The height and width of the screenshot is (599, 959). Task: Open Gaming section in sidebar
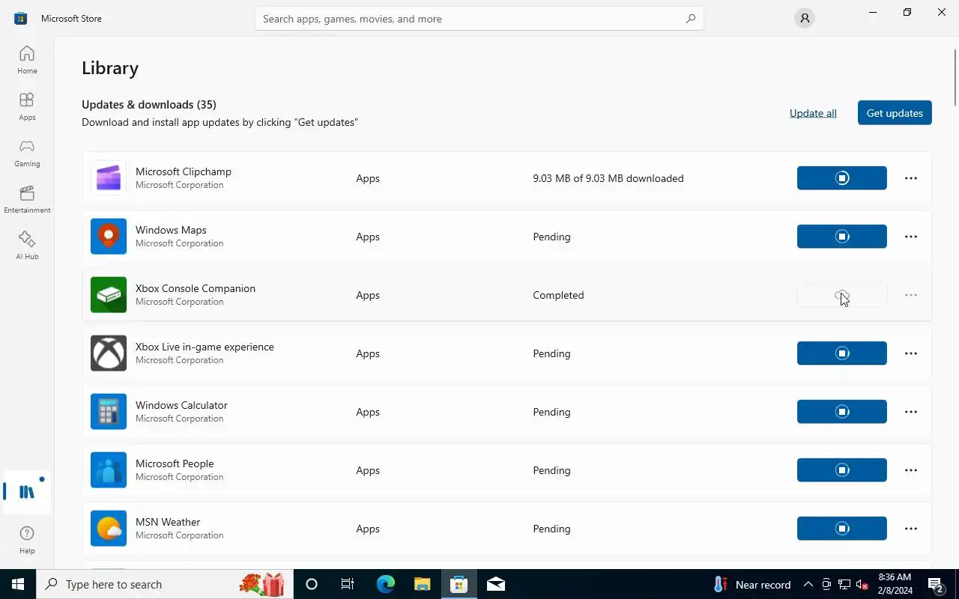pos(27,153)
